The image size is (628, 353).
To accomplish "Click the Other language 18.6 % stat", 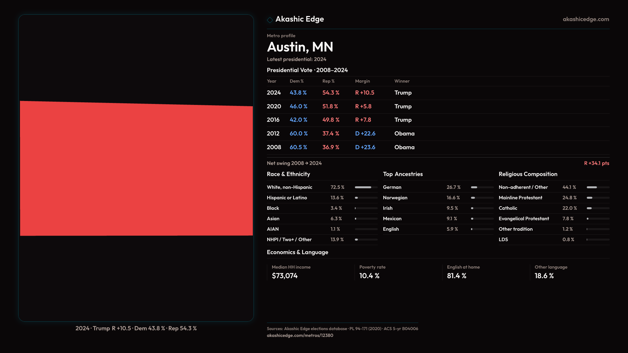I will point(544,276).
